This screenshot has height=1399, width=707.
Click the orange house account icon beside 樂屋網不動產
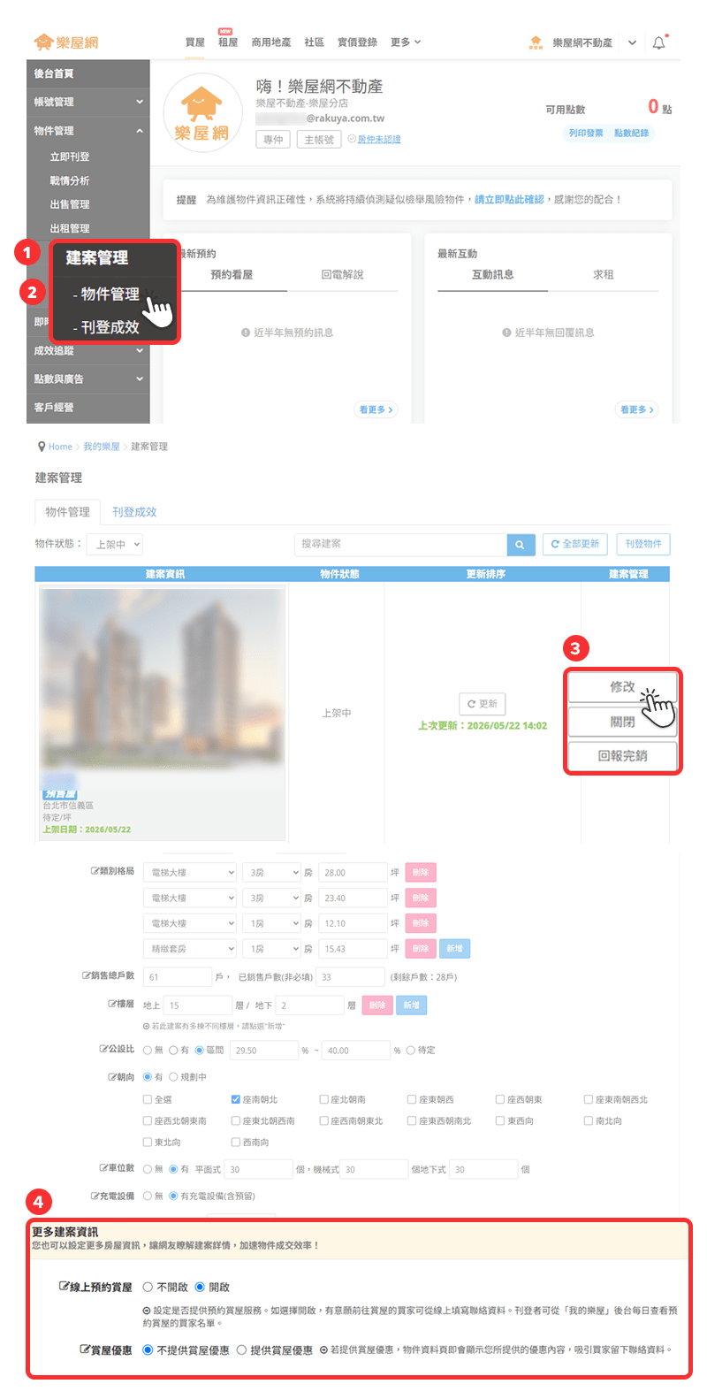[536, 42]
